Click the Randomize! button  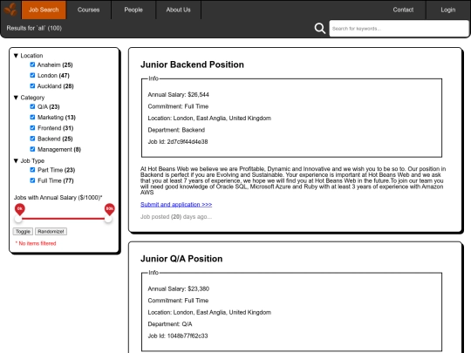click(x=51, y=232)
